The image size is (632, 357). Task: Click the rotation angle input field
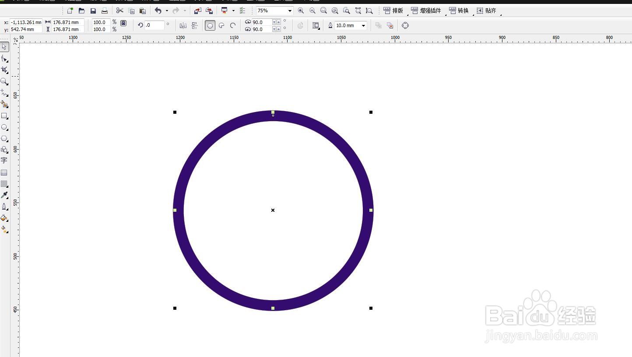point(154,25)
